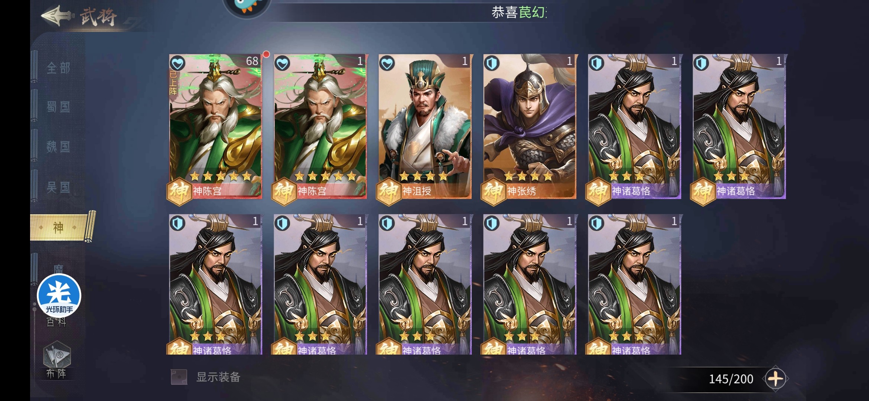Switch to the 吴国 tab
The width and height of the screenshot is (869, 401).
tap(58, 187)
